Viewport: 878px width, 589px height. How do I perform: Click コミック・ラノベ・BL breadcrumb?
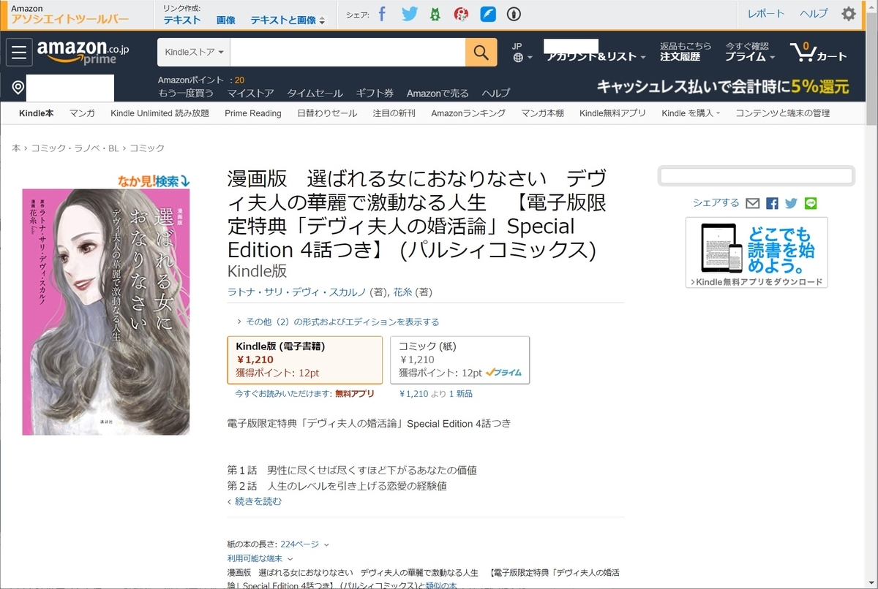76,148
